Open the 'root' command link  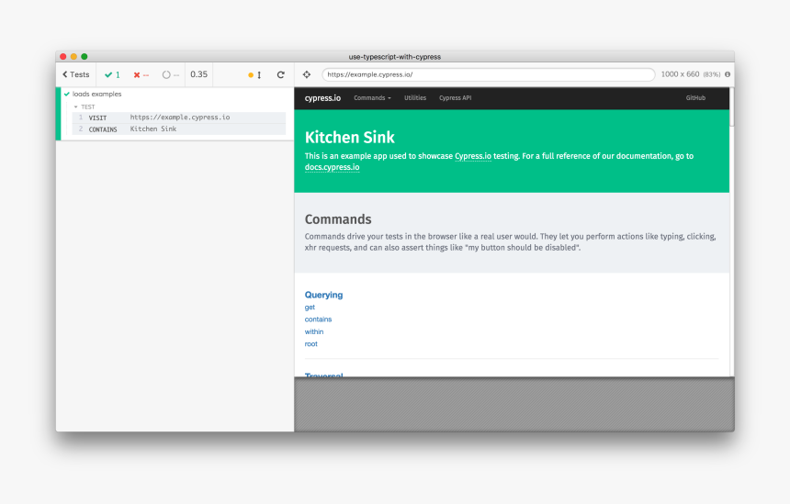click(310, 344)
